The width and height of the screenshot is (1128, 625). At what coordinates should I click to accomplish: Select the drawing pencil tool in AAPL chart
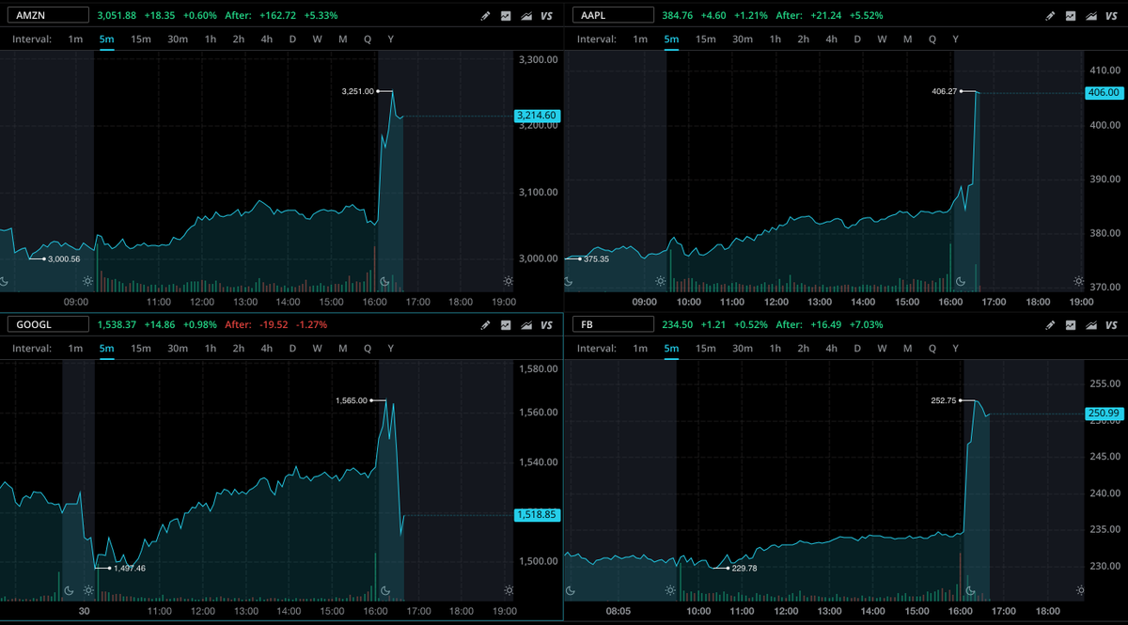pyautogui.click(x=1051, y=16)
